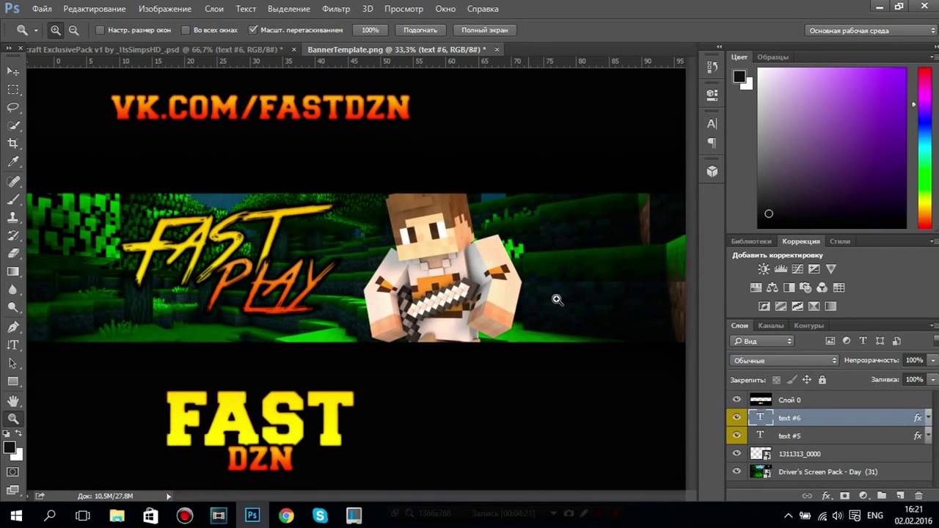Image resolution: width=939 pixels, height=528 pixels.
Task: Select the Horizontal Type tool
Action: [13, 345]
